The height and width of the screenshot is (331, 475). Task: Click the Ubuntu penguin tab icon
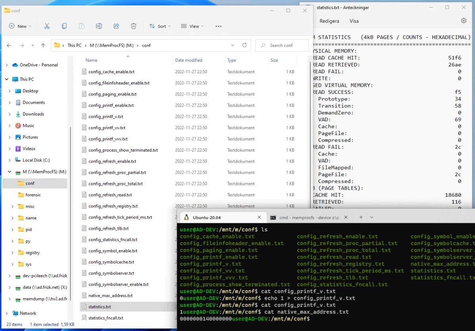pos(186,217)
